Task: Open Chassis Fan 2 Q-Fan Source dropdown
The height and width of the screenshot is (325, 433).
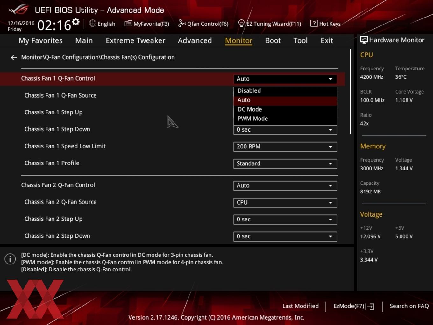Action: click(285, 202)
